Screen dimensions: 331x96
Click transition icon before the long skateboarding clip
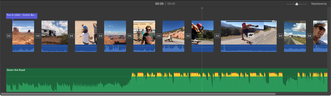tap(217, 36)
